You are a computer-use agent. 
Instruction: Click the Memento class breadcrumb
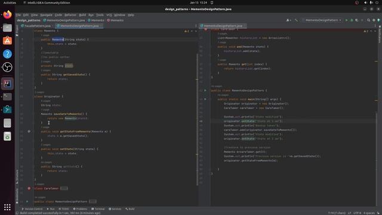96,20
